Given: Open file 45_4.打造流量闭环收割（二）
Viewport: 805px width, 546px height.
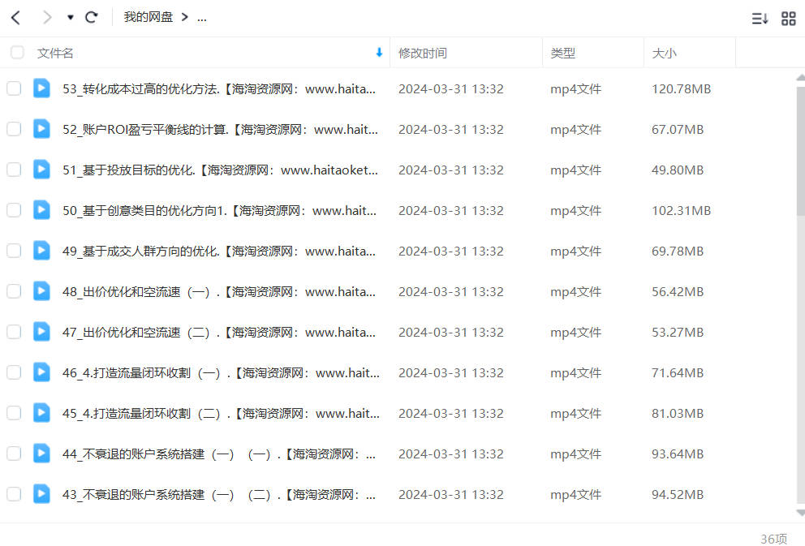Looking at the screenshot, I should (222, 413).
